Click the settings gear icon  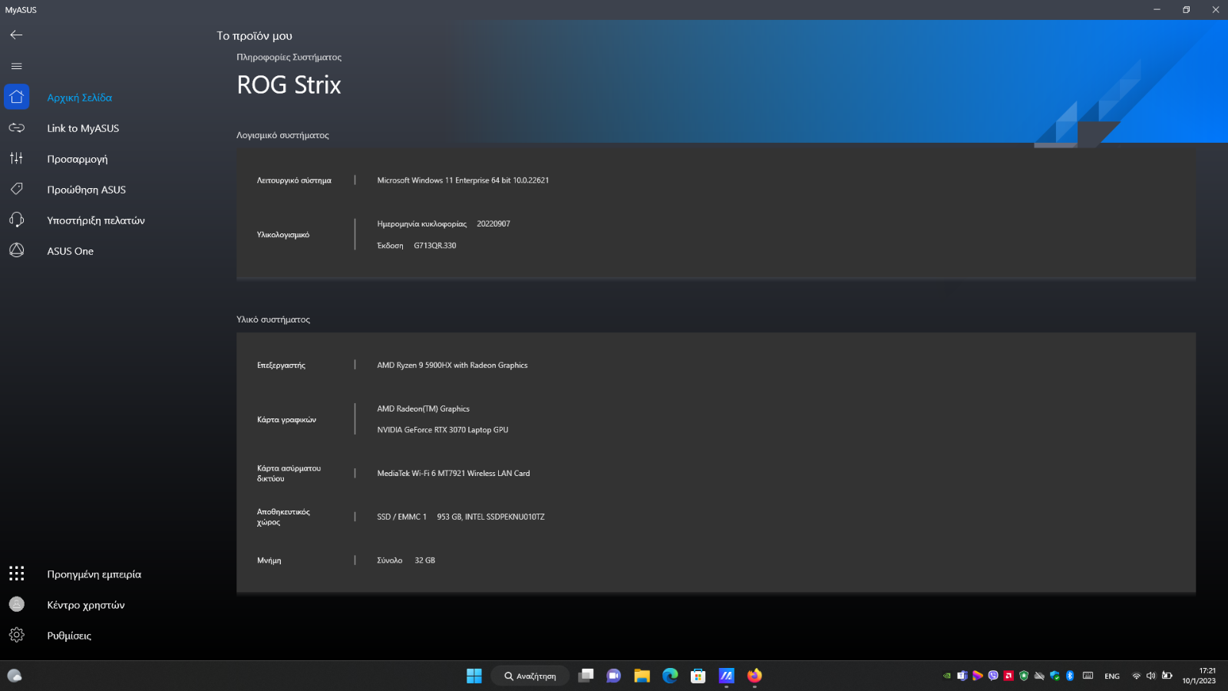[x=16, y=635]
